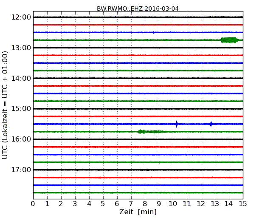Click the x-axis tick label 10
This screenshot has width=276, height=221.
pyautogui.click(x=173, y=204)
